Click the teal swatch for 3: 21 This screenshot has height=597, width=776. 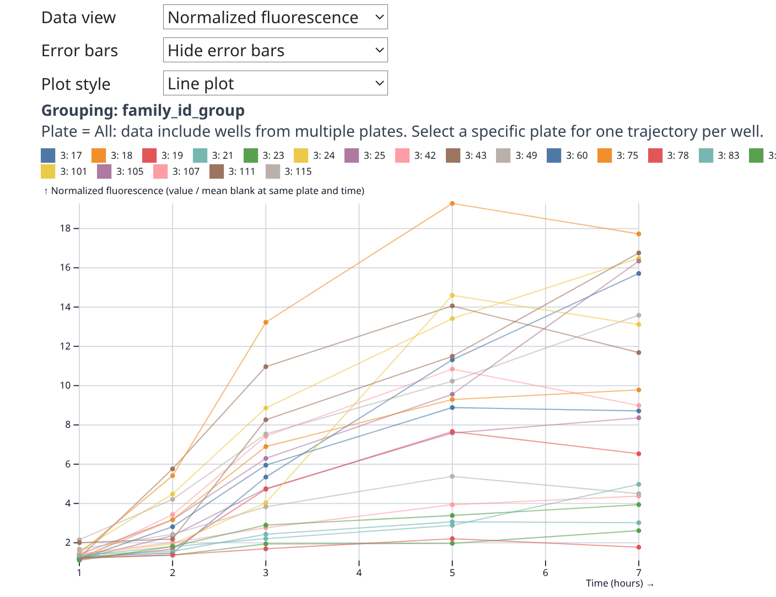pyautogui.click(x=200, y=155)
